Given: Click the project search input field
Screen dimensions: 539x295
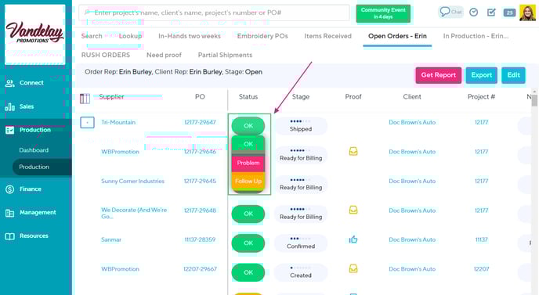Looking at the screenshot, I should click(x=214, y=13).
